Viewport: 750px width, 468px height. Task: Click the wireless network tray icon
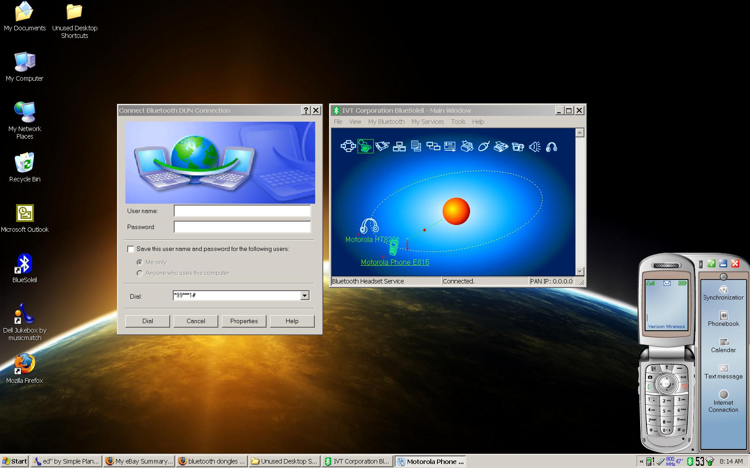point(709,461)
